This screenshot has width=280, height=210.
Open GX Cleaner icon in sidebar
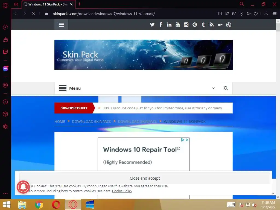(x=5, y=40)
